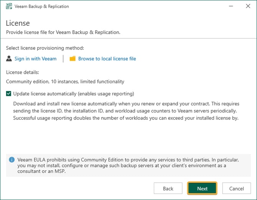Select the Community edition license details text

[65, 81]
